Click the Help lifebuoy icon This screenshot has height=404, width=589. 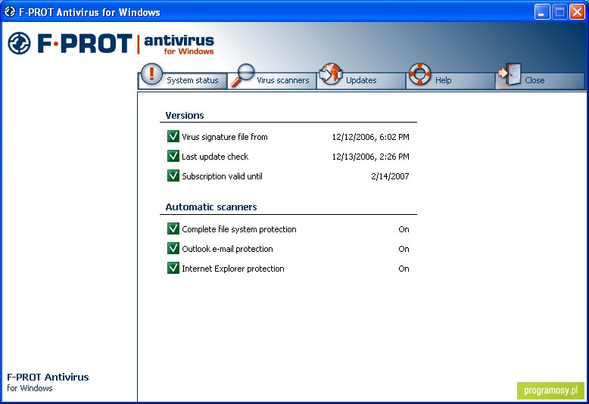coord(419,73)
